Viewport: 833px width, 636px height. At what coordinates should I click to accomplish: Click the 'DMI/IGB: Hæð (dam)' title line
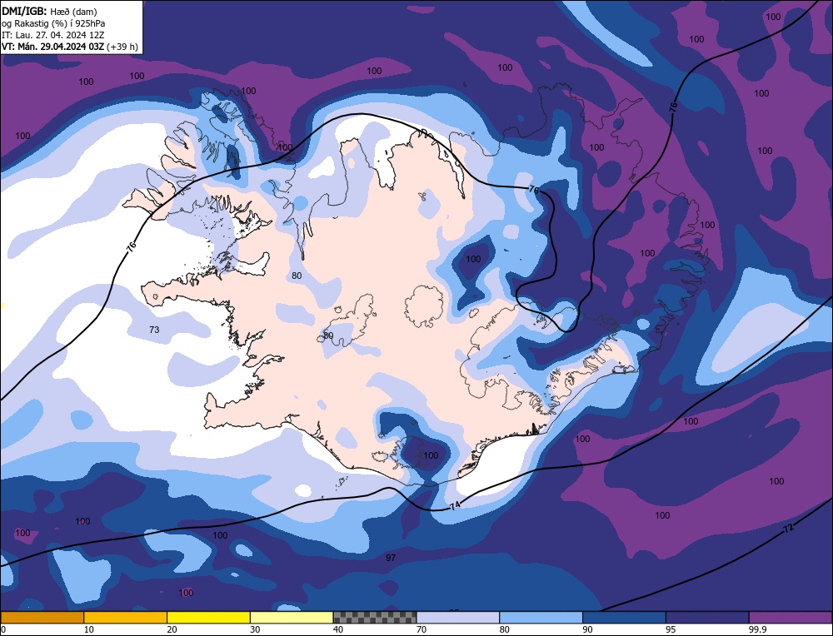[x=49, y=11]
